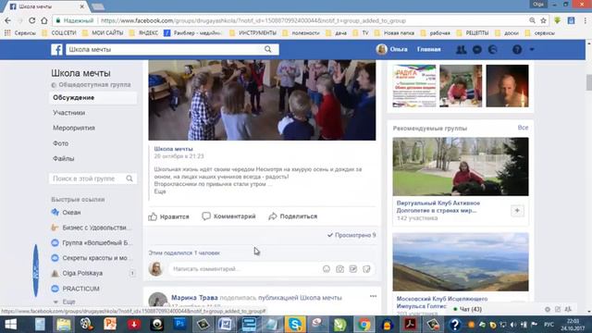
Task: Click the page vertical scrollbar thumb
Action: (x=588, y=82)
